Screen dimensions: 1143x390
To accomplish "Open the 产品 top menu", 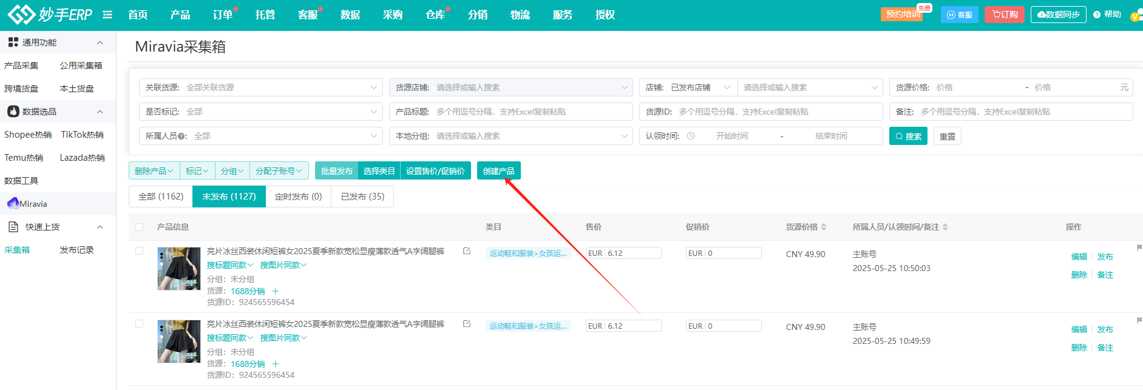I will tap(180, 15).
